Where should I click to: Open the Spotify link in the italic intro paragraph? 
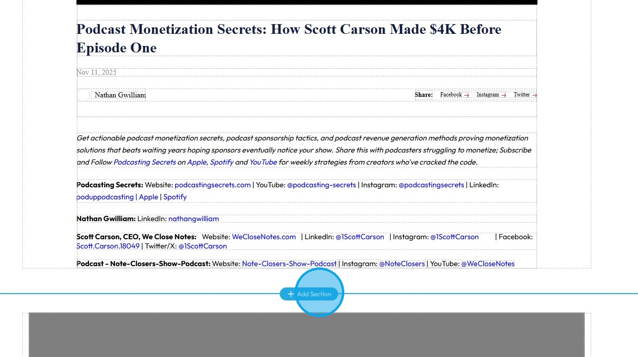click(222, 162)
